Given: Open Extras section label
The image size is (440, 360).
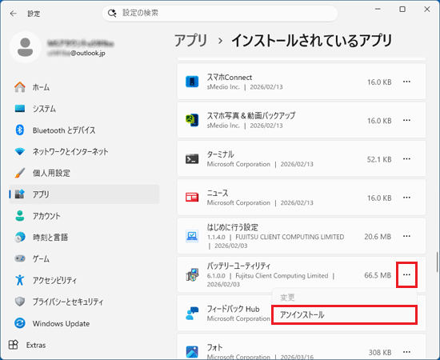Looking at the screenshot, I should coord(36,345).
